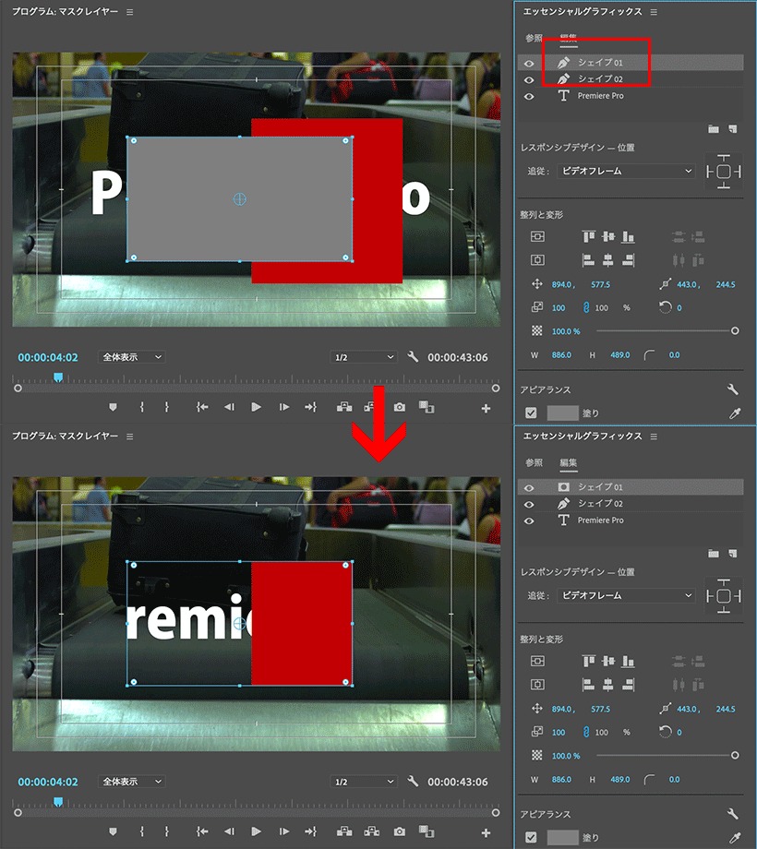Viewport: 757px width, 849px height.
Task: Open 全体表示 zoom dropdown in upper monitor
Action: click(x=132, y=357)
